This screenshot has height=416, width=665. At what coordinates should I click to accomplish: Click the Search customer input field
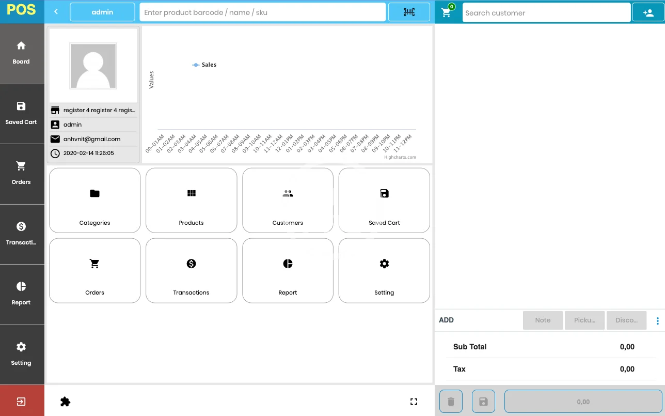546,13
